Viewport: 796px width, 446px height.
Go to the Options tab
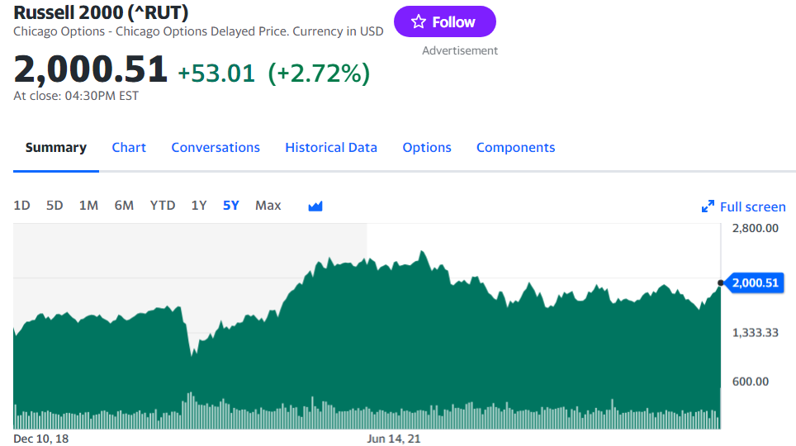coord(427,147)
